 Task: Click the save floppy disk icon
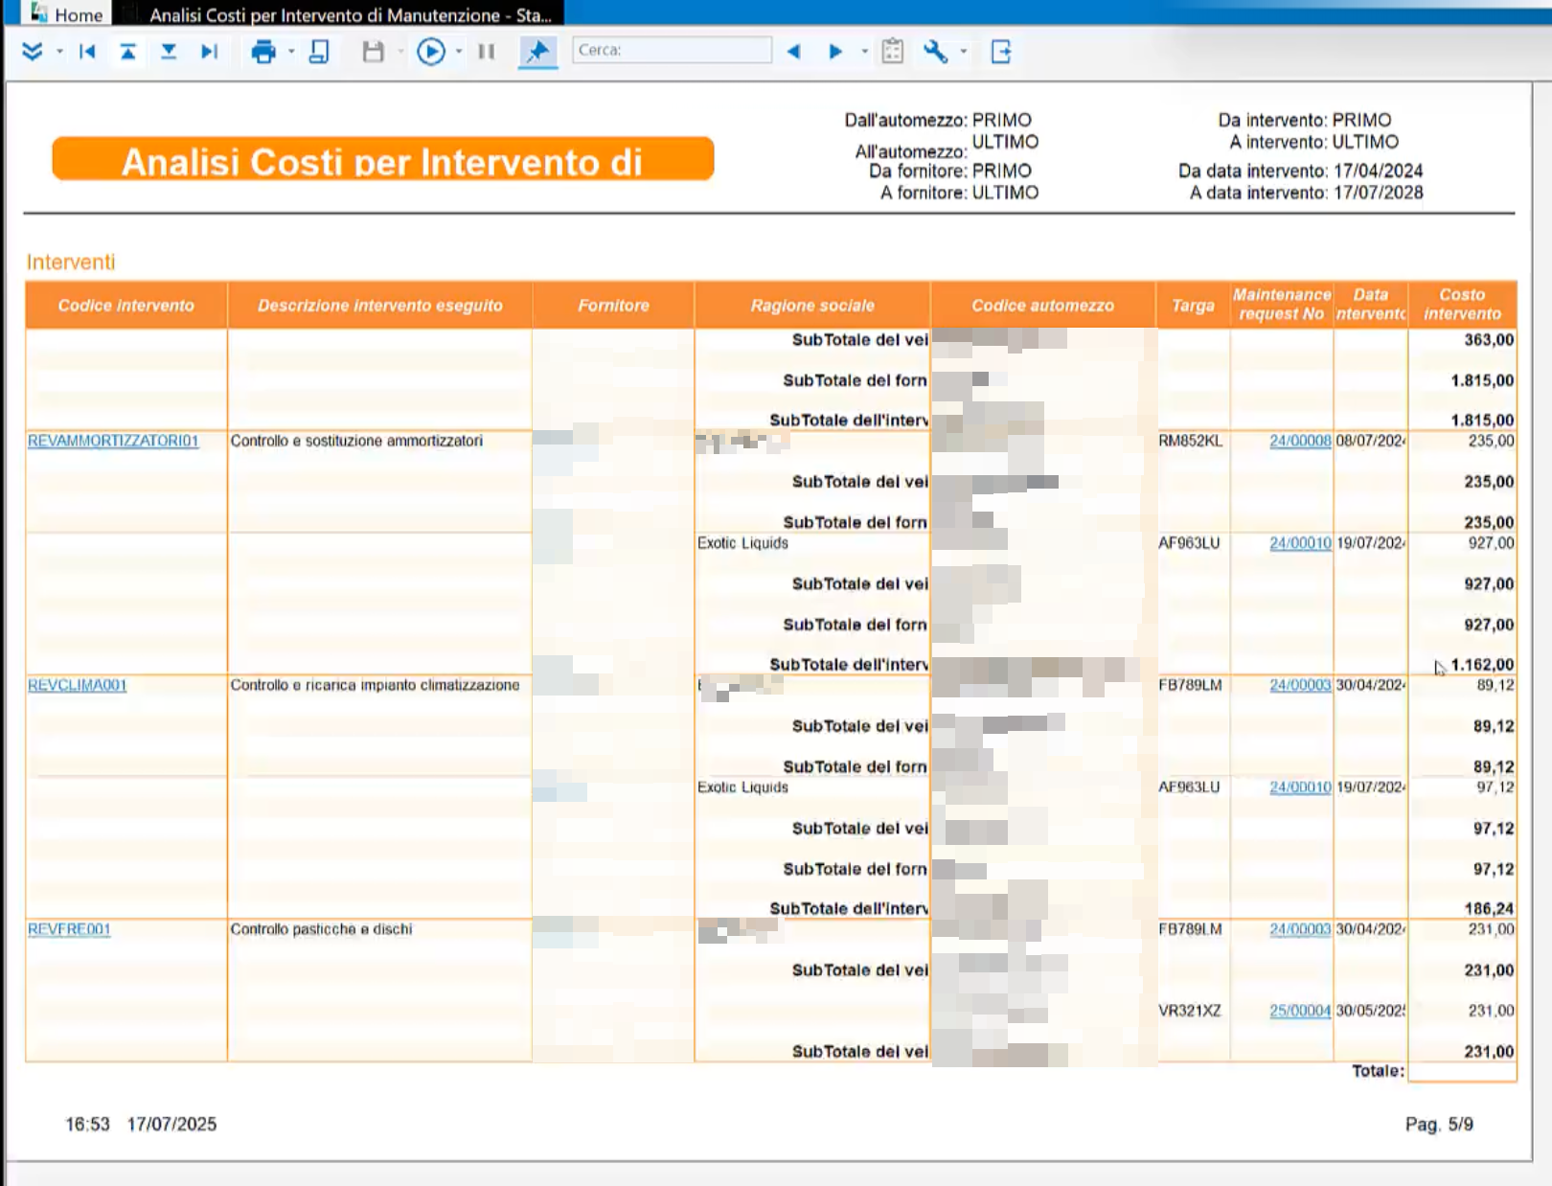click(x=374, y=52)
